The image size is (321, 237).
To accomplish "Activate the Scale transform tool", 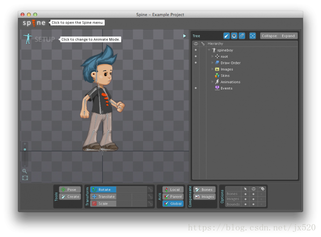I will pos(103,203).
